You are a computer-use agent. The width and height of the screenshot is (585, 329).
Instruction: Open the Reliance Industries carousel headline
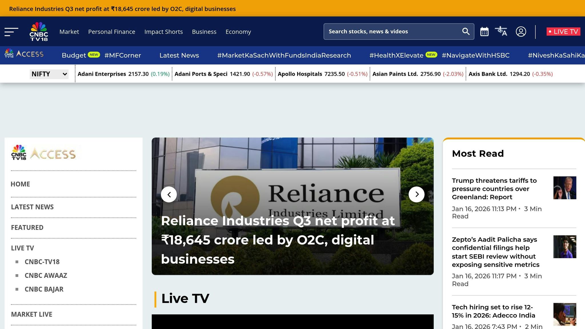click(x=278, y=240)
